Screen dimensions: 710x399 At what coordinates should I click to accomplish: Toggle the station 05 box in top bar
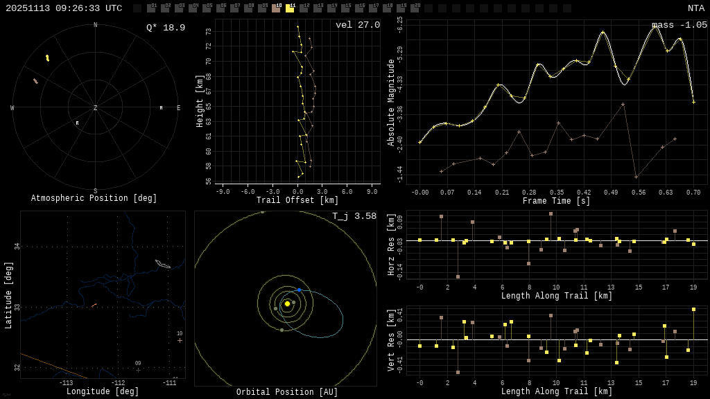pos(207,8)
